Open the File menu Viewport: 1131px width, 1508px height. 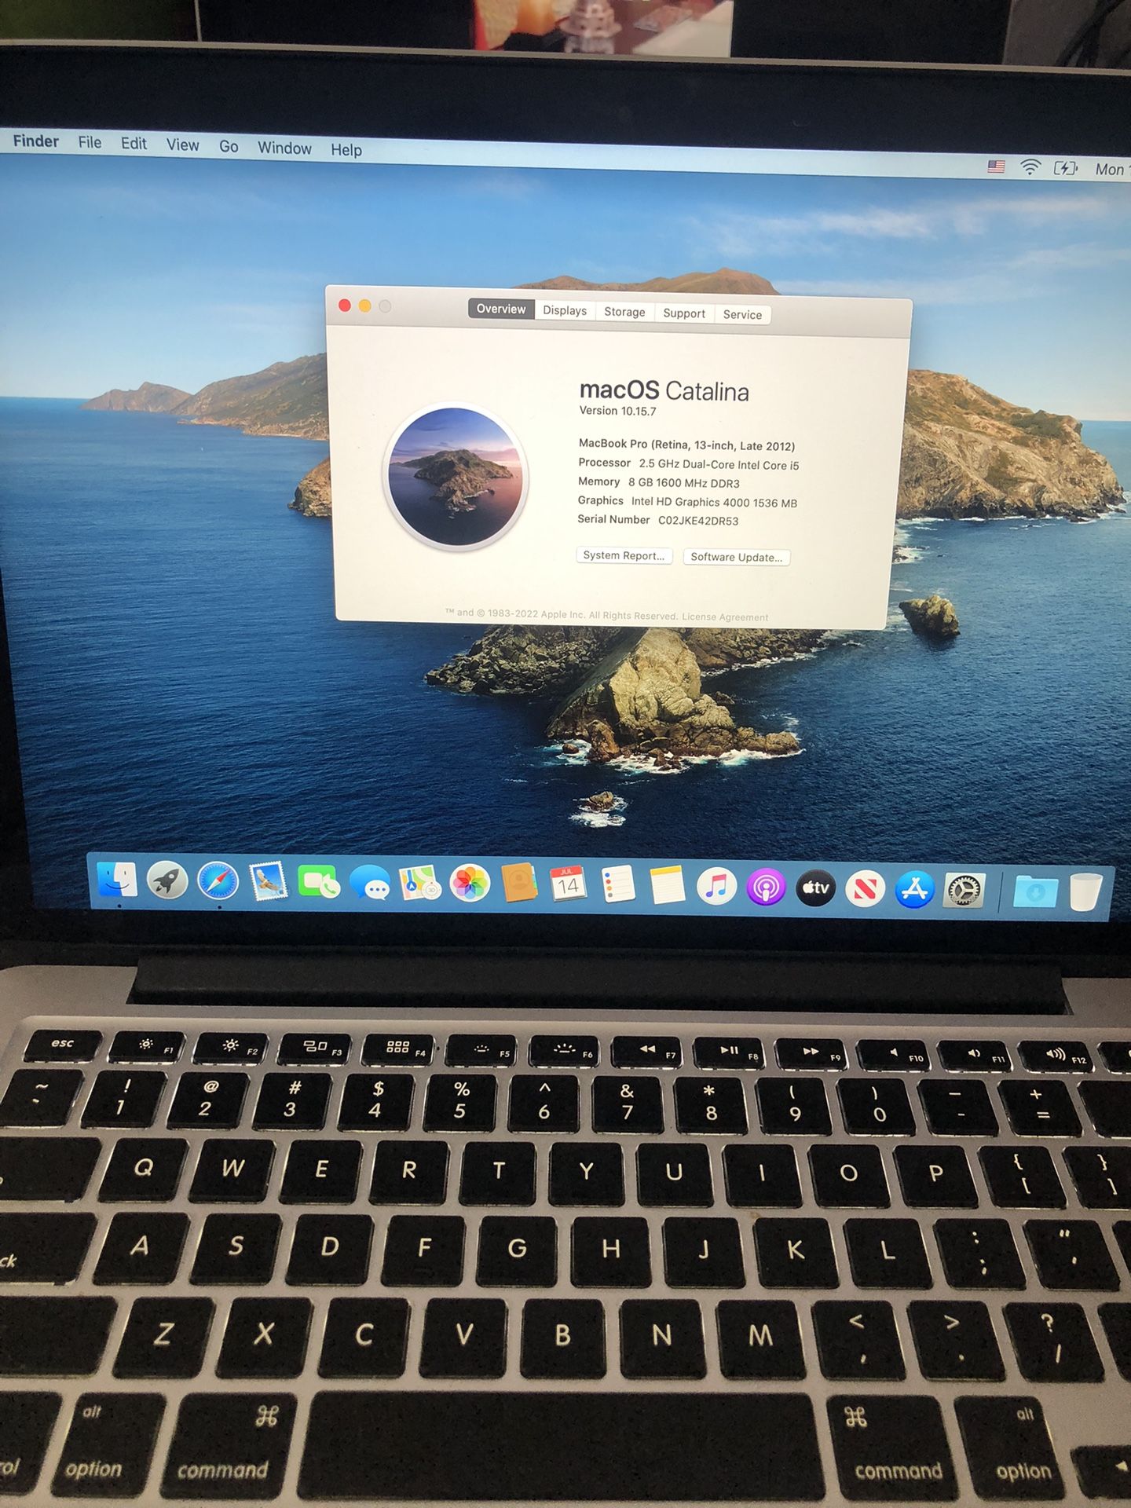pos(90,142)
